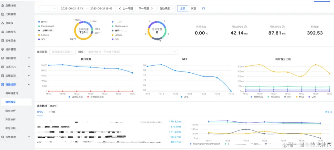Image resolution: width=334 pixels, height=150 pixels.
Task: Click the 179.12ms endpoint value
Action: [175, 122]
